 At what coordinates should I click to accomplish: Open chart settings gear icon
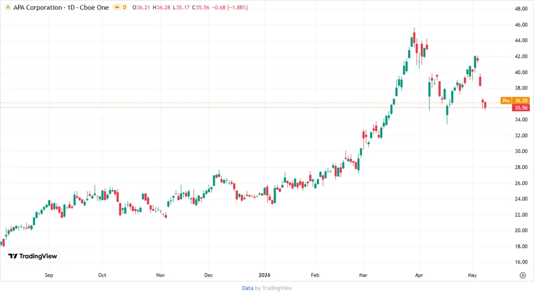tap(523, 275)
